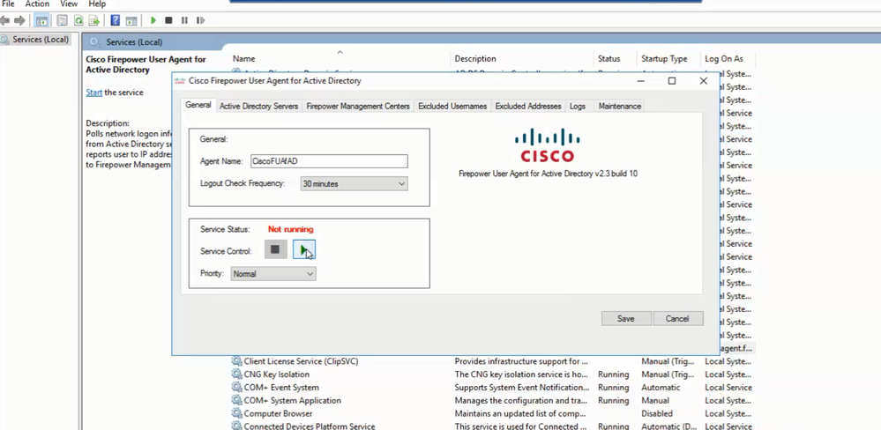Image resolution: width=881 pixels, height=430 pixels.
Task: Open the File menu
Action: tap(8, 4)
